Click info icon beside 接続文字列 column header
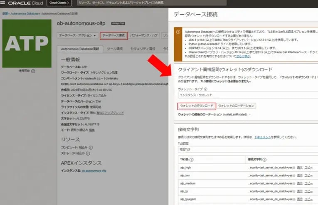The image size is (318, 205). click(x=265, y=159)
